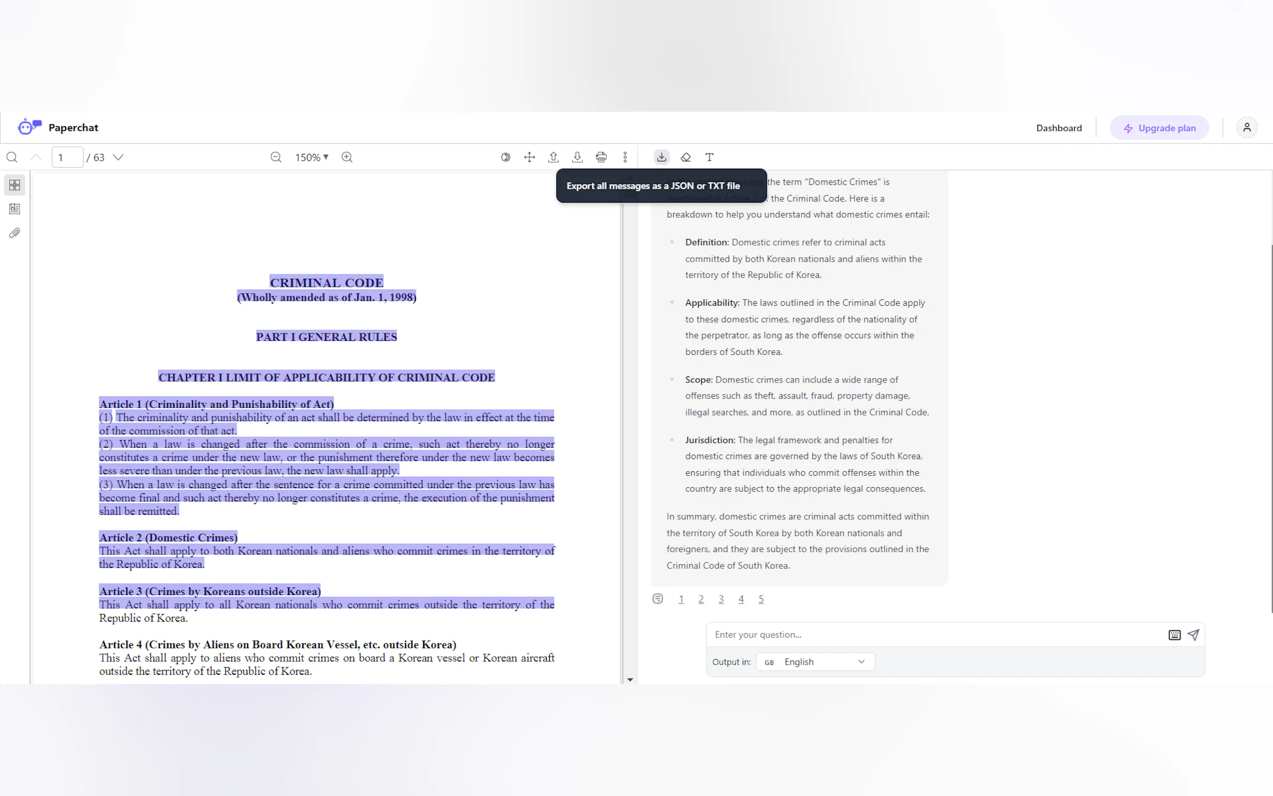The width and height of the screenshot is (1273, 796).
Task: Click export chat messages icon
Action: 662,157
